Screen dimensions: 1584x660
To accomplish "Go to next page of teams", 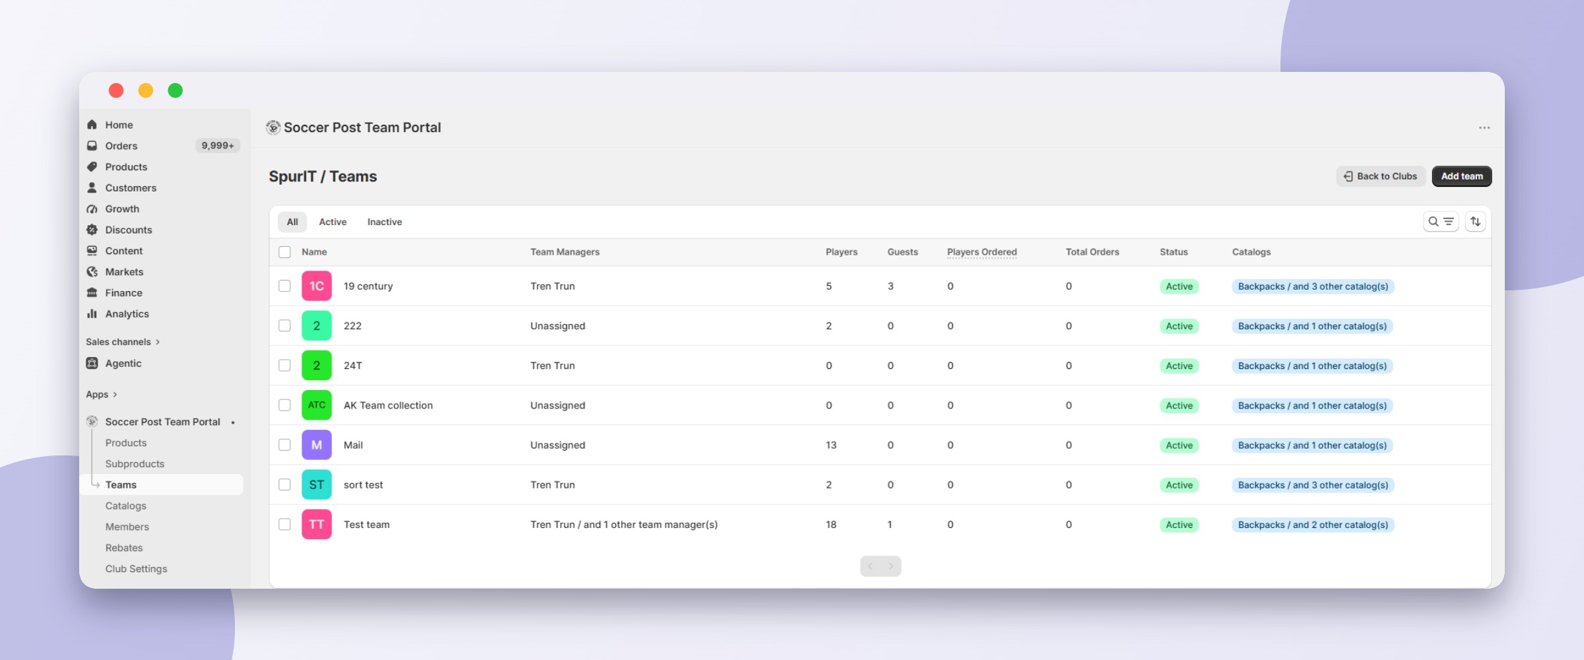I will point(891,566).
